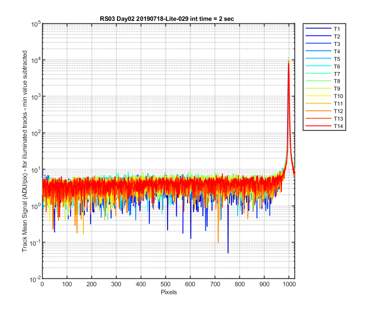Click the y-axis tick label 10^4
The height and width of the screenshot is (313, 376).
tap(36, 61)
